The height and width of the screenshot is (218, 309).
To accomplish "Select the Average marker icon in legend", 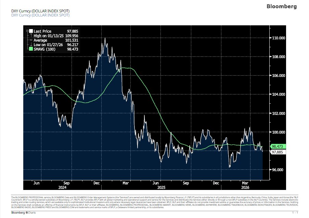I will [x=31, y=40].
